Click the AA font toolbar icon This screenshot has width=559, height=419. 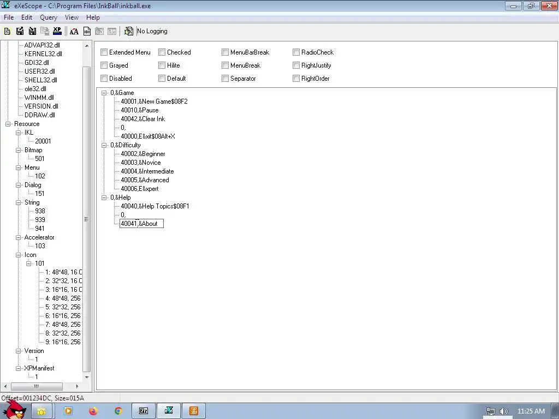74,31
